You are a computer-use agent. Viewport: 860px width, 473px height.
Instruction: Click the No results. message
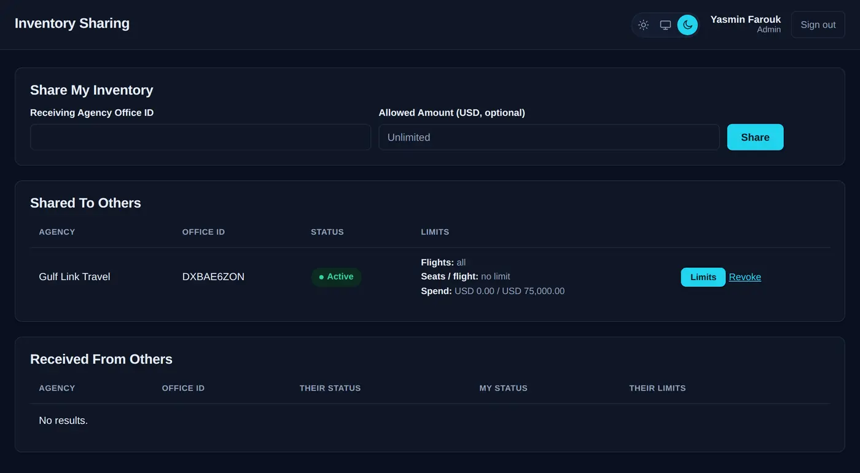pyautogui.click(x=63, y=421)
